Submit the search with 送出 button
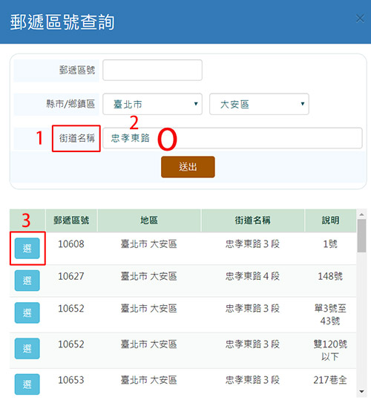The image size is (371, 406). tap(188, 167)
